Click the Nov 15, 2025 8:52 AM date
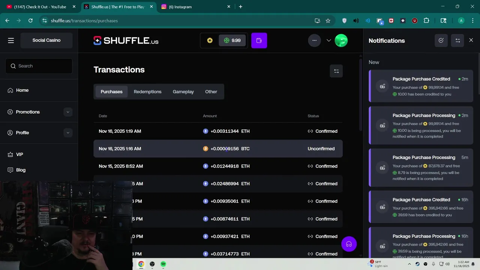The width and height of the screenshot is (480, 270). click(x=121, y=166)
